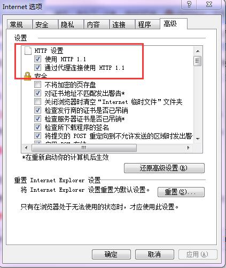Click the vertical scrollbar down arrow
Screen dimensions: 226x268
click(198, 139)
